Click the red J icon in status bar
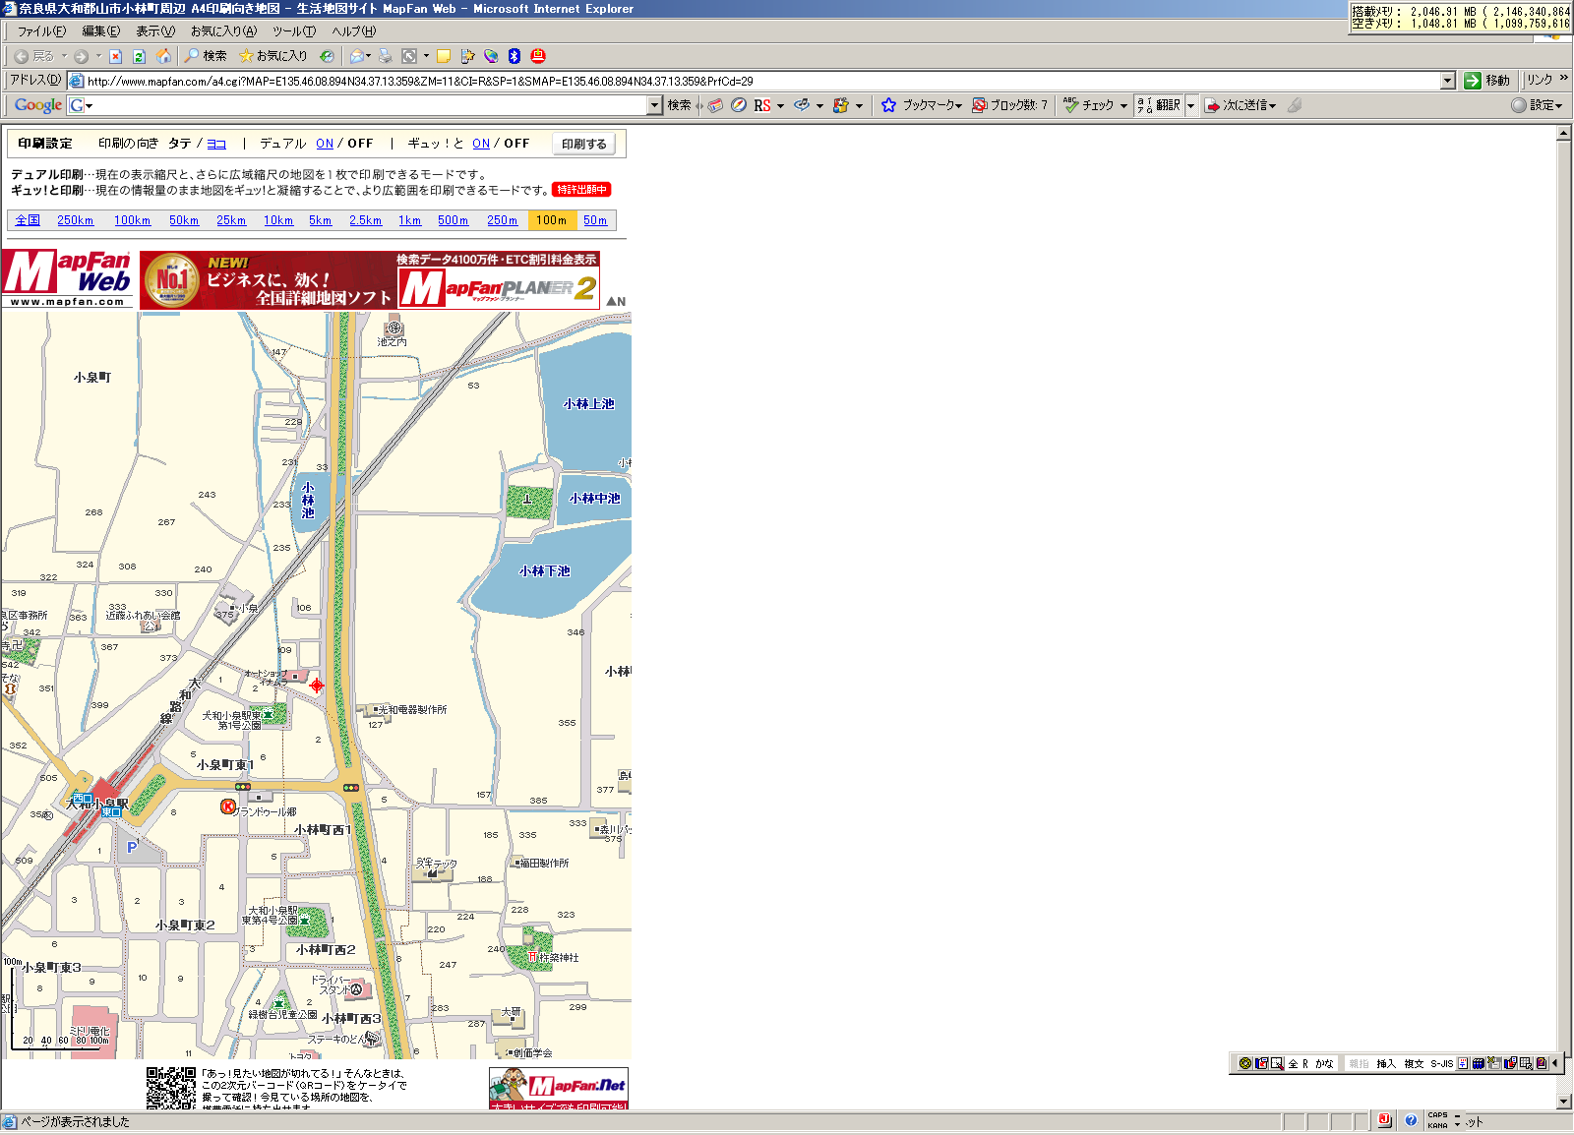This screenshot has width=1574, height=1135. coord(1384,1120)
